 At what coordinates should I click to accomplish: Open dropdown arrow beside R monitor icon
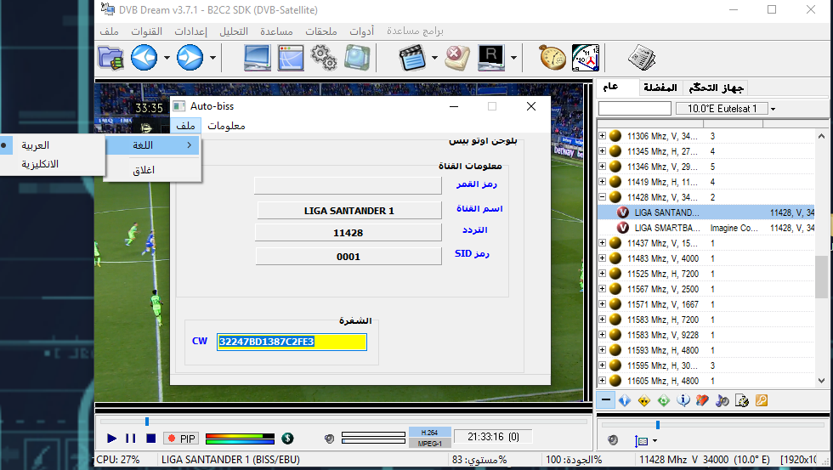click(x=513, y=57)
